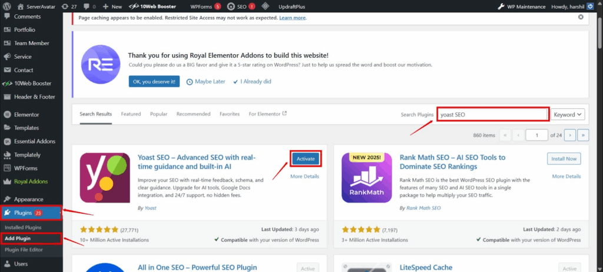
Task: Open Portfolio in the sidebar
Action: tap(25, 29)
